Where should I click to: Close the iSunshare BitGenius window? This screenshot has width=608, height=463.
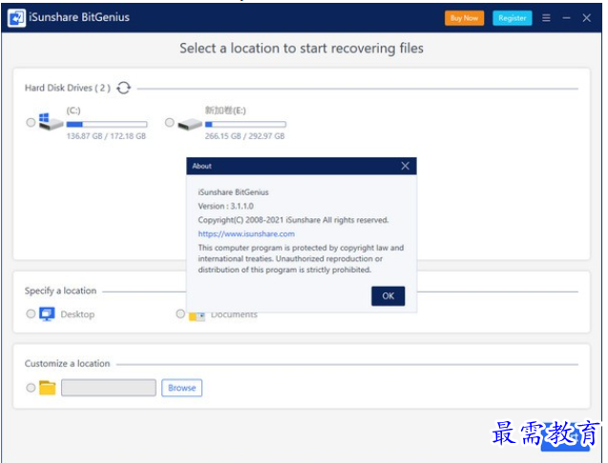point(587,18)
